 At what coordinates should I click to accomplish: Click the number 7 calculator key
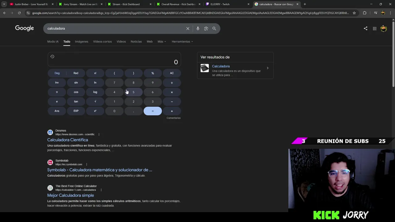coord(114,83)
